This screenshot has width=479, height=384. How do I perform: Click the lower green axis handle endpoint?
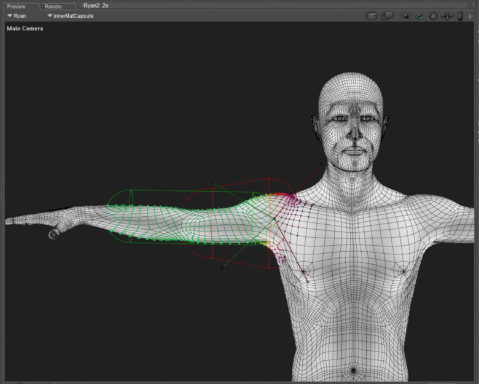(x=222, y=268)
